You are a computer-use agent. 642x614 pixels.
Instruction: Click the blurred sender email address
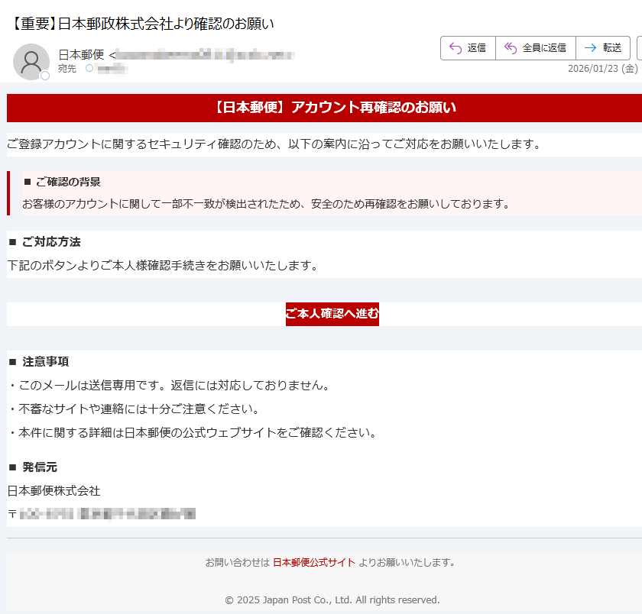(205, 55)
